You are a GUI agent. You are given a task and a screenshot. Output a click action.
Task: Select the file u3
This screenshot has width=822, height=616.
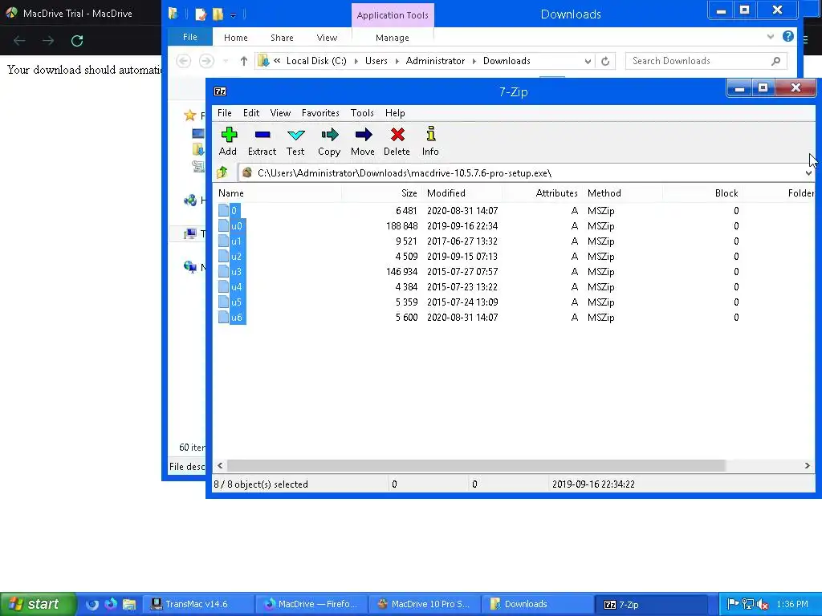(x=236, y=271)
